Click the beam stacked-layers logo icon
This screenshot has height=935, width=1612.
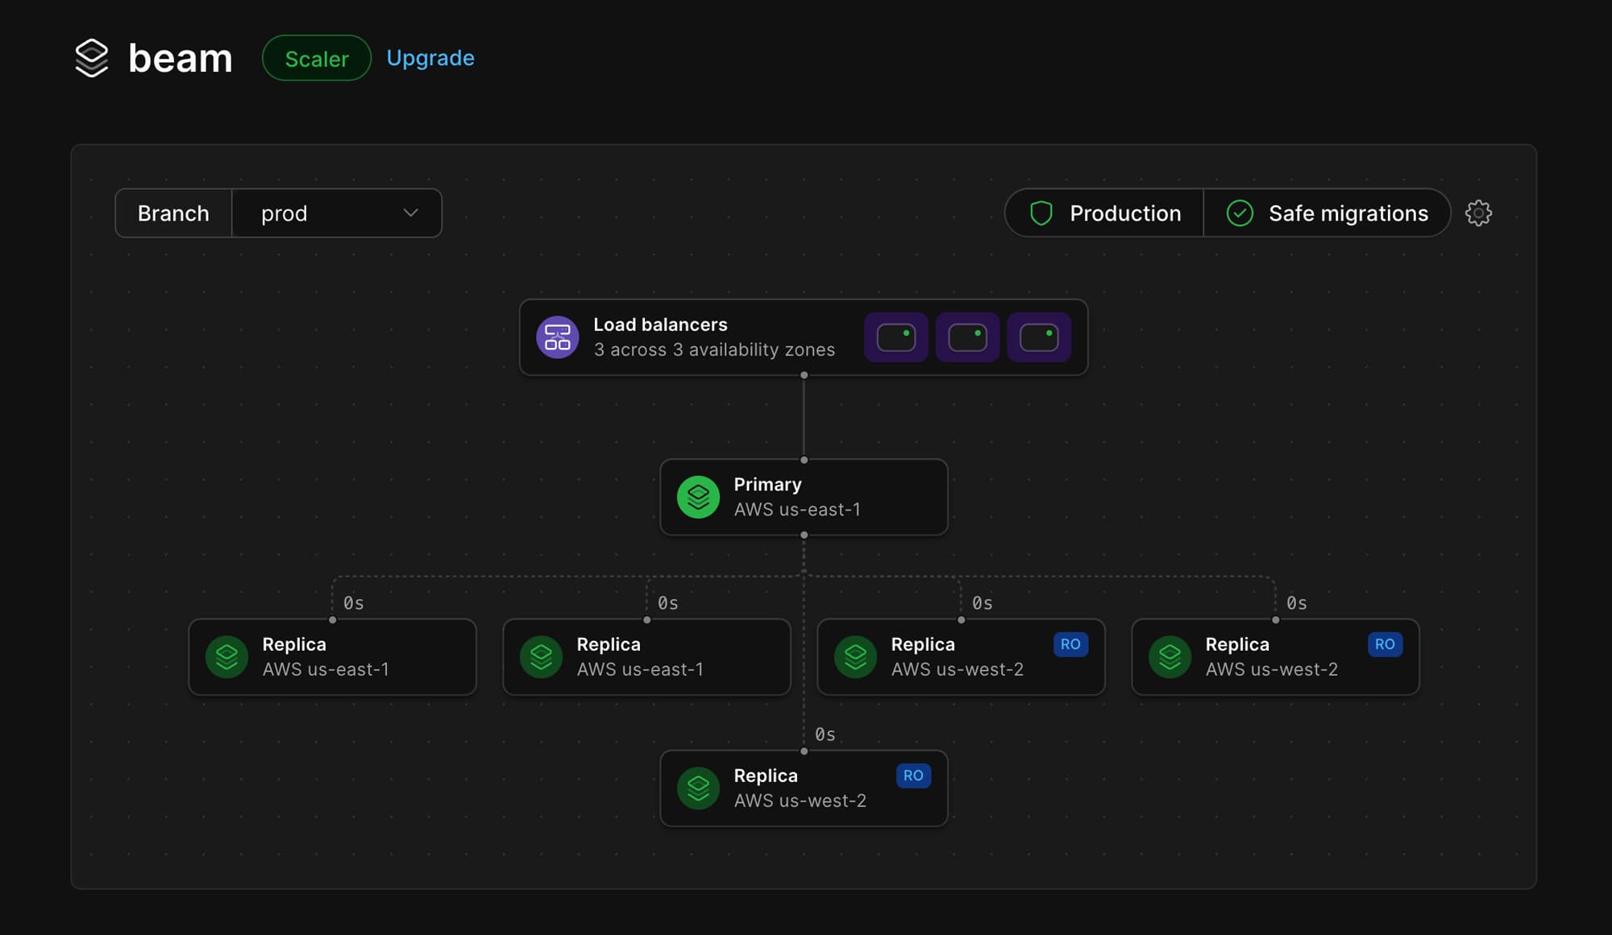91,58
